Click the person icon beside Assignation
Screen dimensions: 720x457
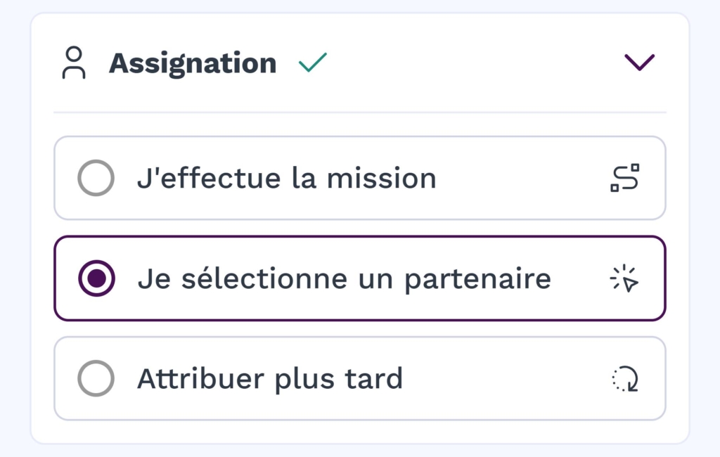click(74, 62)
